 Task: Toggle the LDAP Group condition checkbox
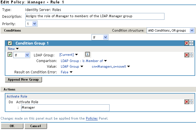(10, 55)
